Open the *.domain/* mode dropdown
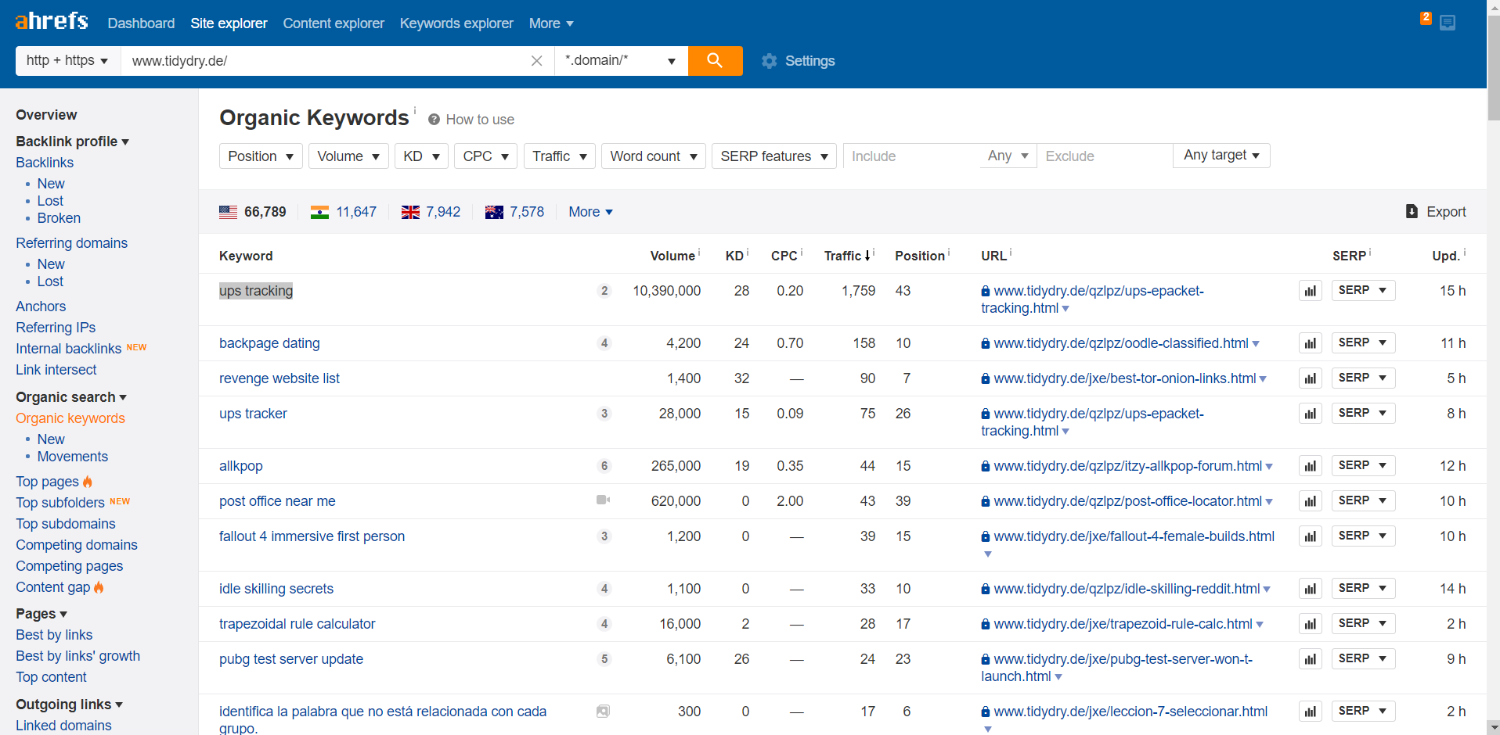 [x=621, y=61]
